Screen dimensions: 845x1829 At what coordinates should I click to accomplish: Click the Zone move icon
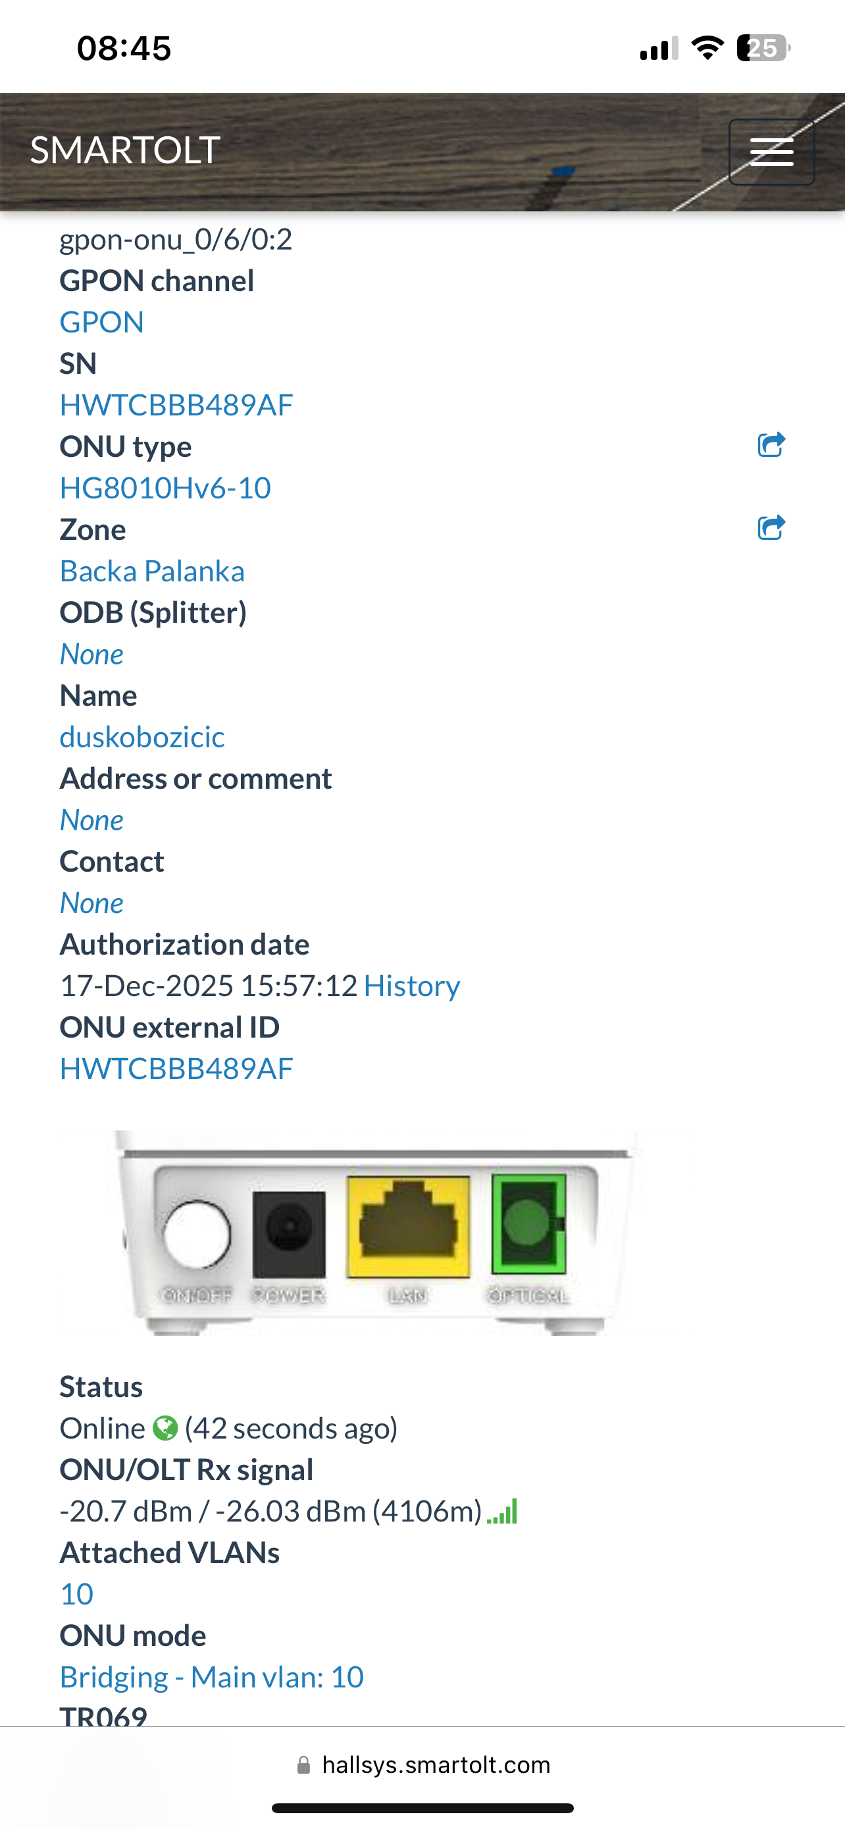tap(771, 528)
